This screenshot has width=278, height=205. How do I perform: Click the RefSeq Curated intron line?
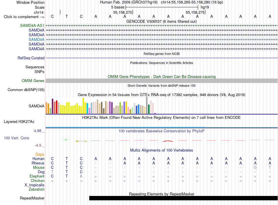coord(162,58)
